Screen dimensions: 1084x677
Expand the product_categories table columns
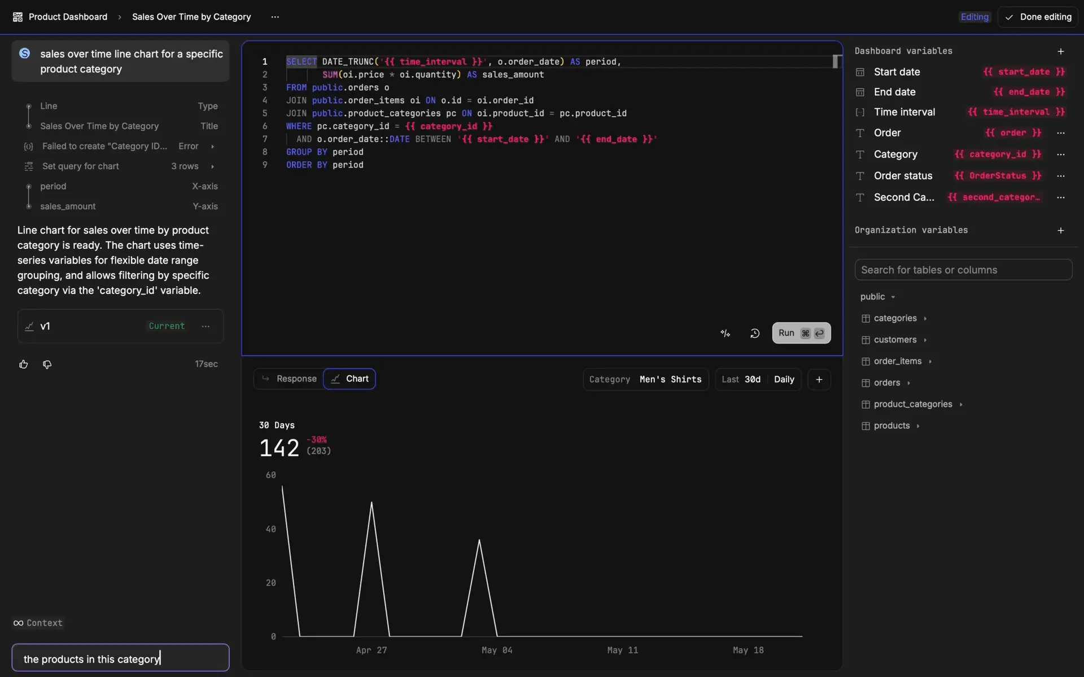pos(961,405)
